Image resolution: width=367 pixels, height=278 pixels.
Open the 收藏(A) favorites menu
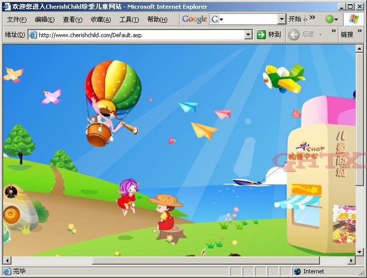tap(100, 20)
